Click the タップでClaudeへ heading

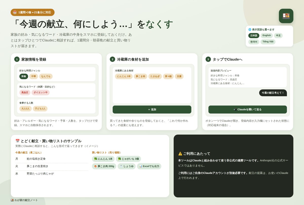coord(227,59)
